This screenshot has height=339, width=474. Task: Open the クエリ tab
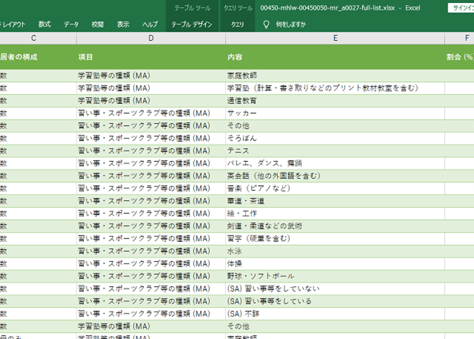(238, 25)
